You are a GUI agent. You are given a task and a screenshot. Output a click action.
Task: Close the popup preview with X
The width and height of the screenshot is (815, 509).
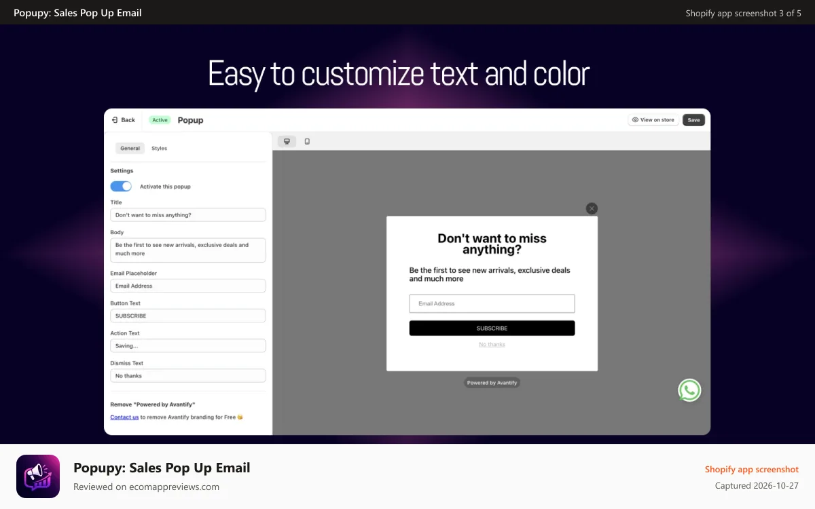pos(592,208)
